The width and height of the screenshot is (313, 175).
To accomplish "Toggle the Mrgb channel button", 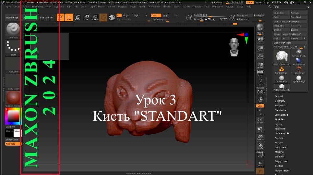I will (126, 15).
